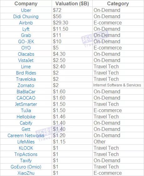Open the Traveloka link
The image size is (144, 176).
tap(26, 79)
